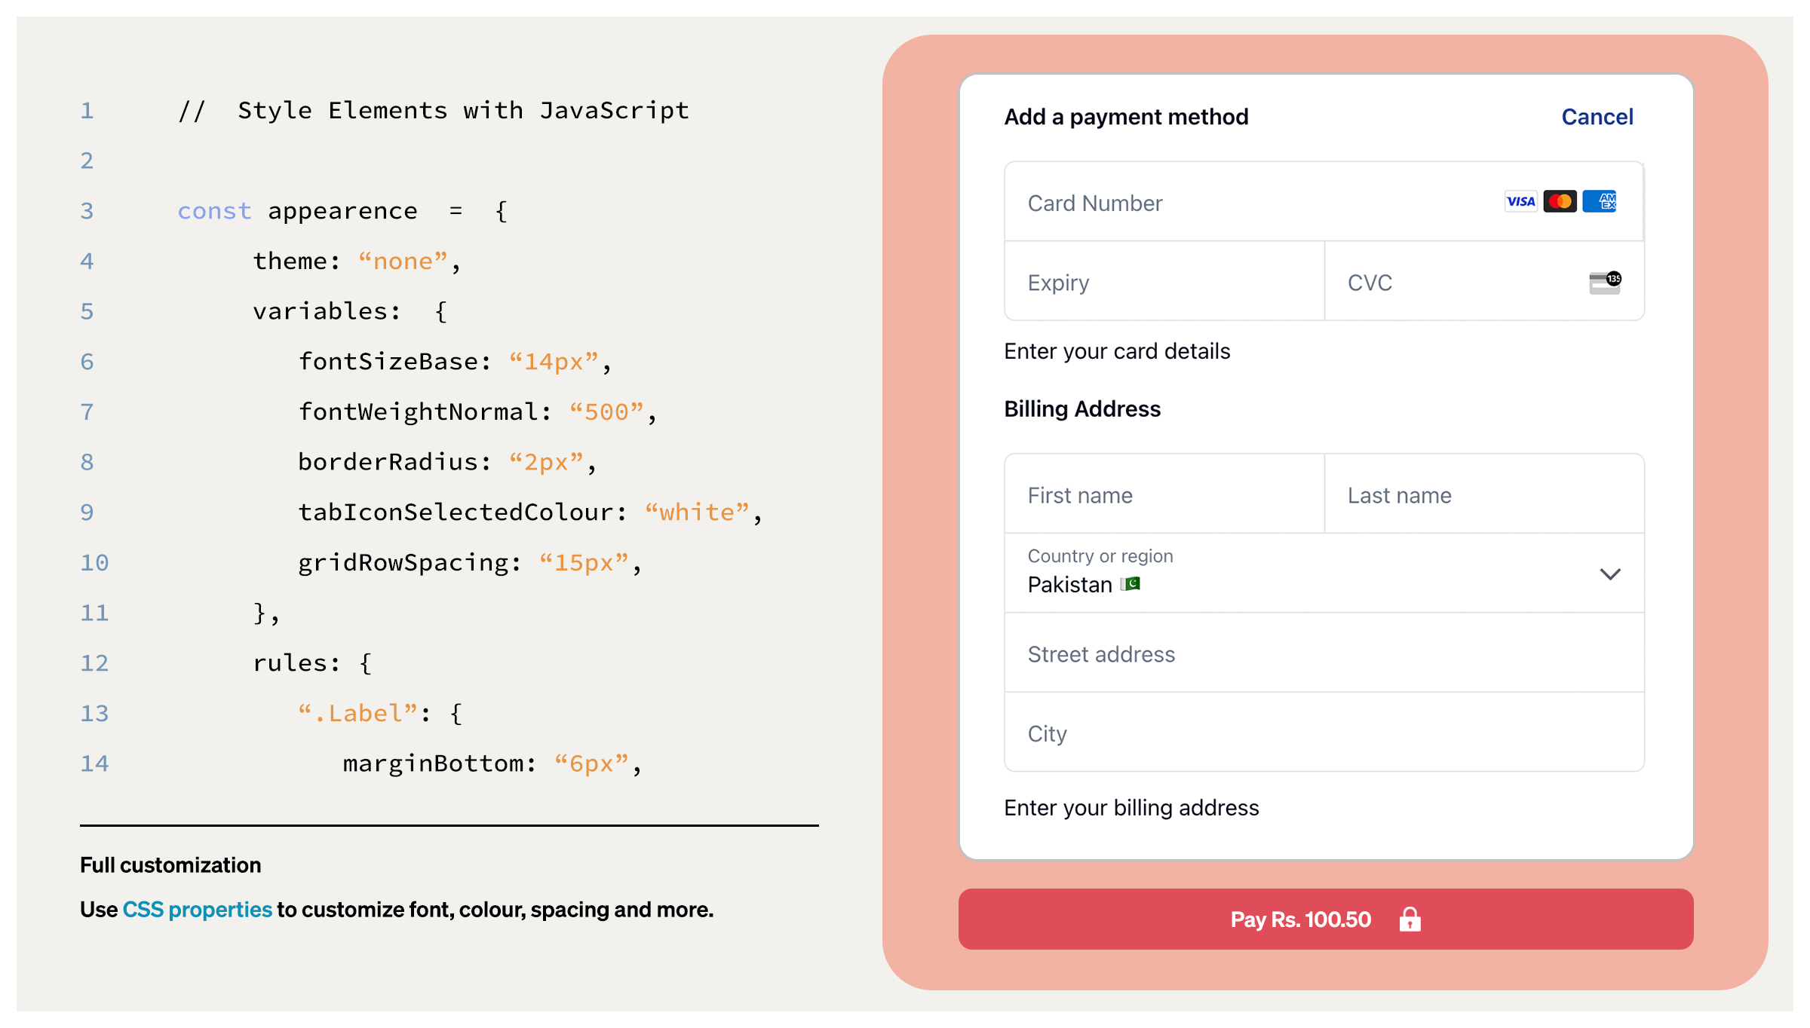Click the "white" colour value in code

697,512
